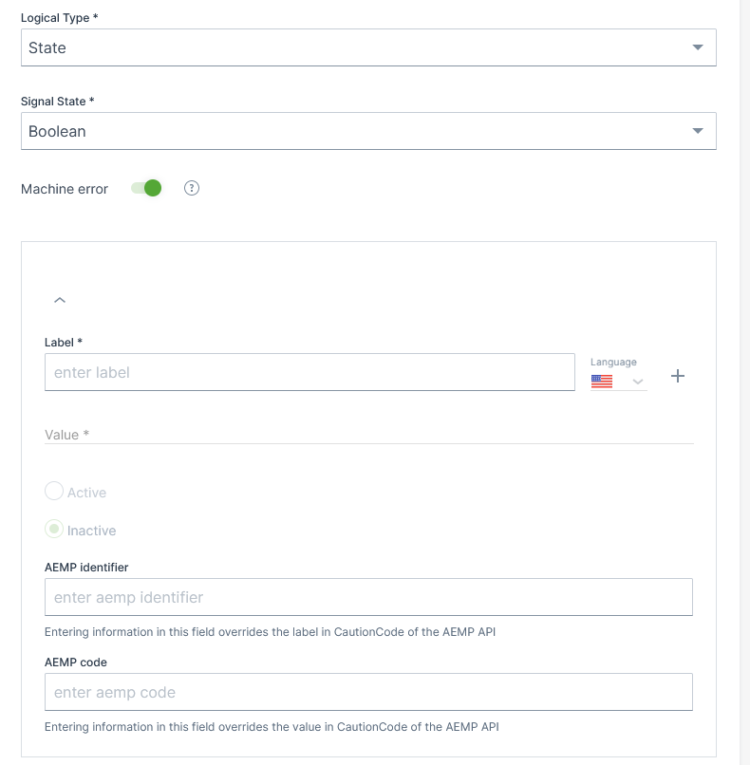Click the Language caption above the flag
This screenshot has height=765, width=750.
613,362
